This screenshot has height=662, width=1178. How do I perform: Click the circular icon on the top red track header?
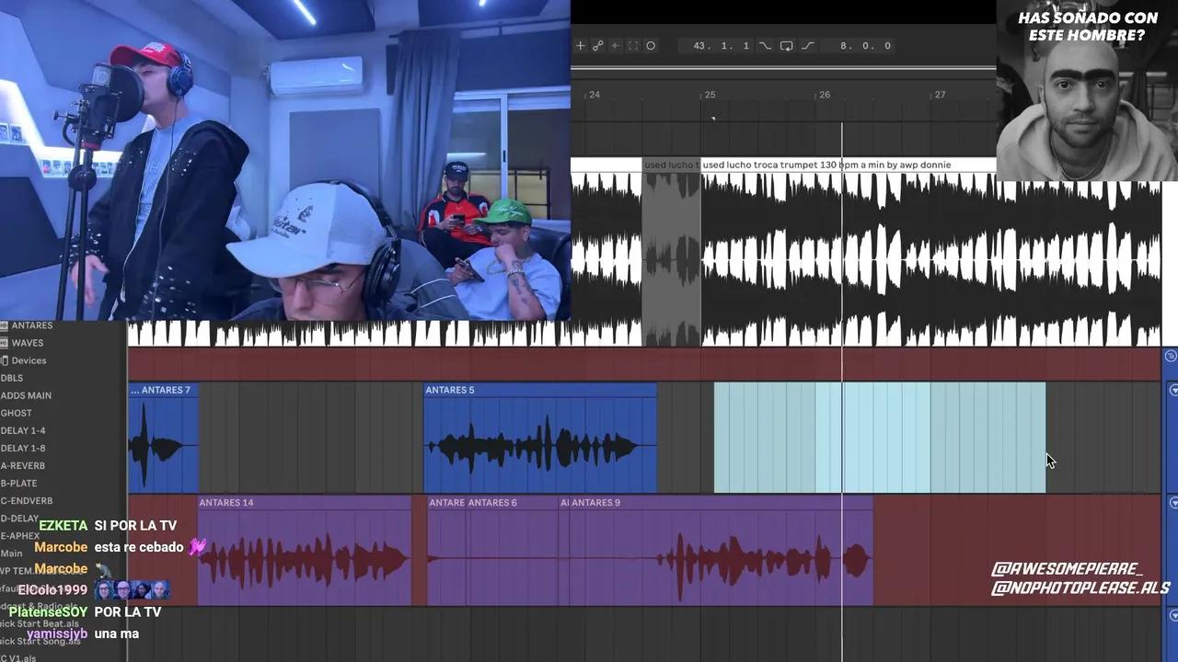pos(1171,357)
